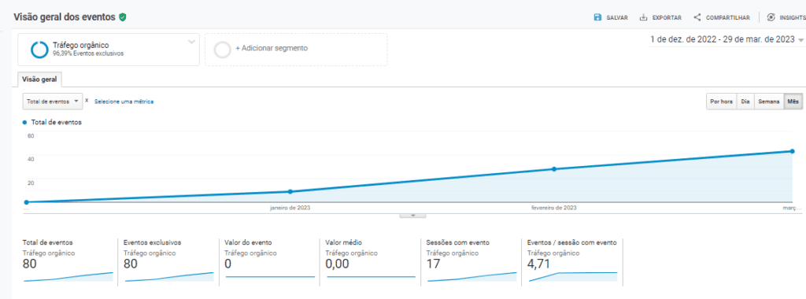The image size is (806, 299).
Task: Click the Total de eventos chart legend
Action: 52,122
